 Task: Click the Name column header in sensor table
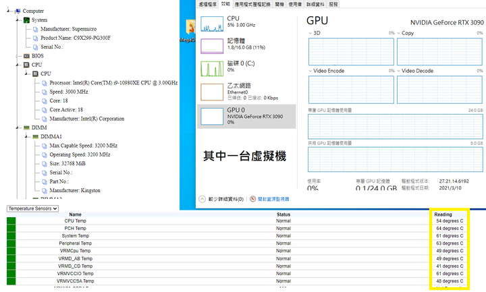click(76, 214)
